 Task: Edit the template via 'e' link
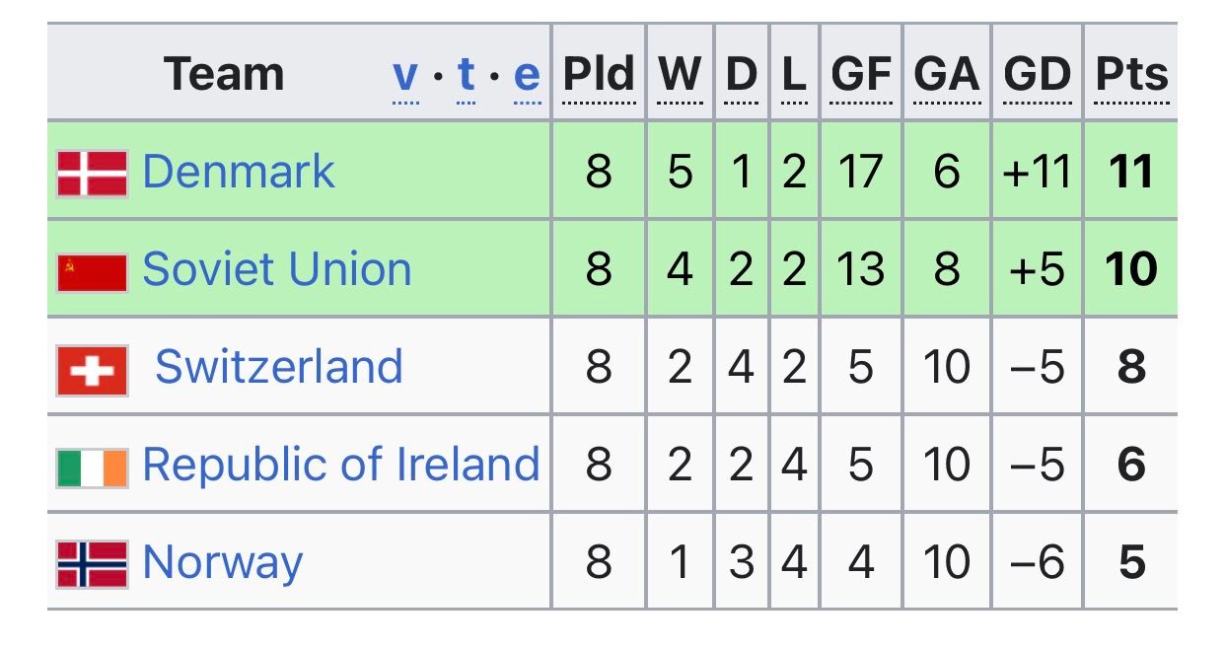click(528, 75)
